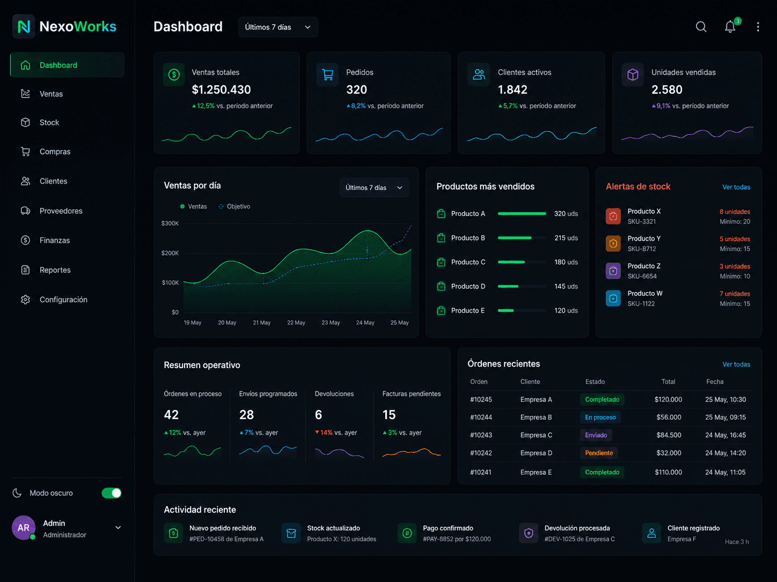Click the purple icon beside Producto Z alert
777x582 pixels.
click(613, 271)
